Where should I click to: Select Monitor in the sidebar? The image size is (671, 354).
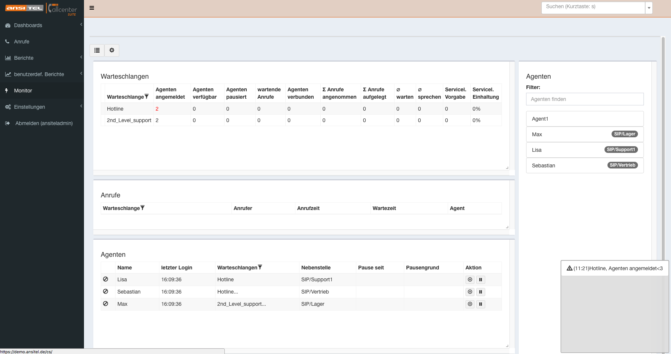(23, 91)
